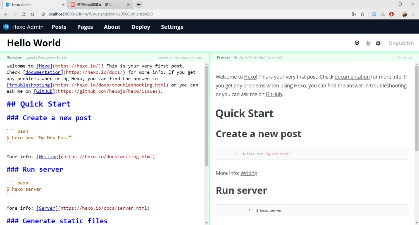This screenshot has height=225, width=419.
Task: Click the Hexo Admin brand text
Action: point(28,27)
